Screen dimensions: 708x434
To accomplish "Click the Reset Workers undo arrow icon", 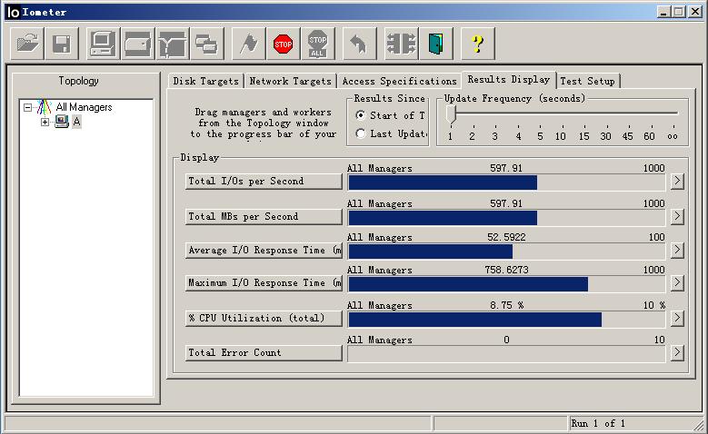I will tap(359, 43).
